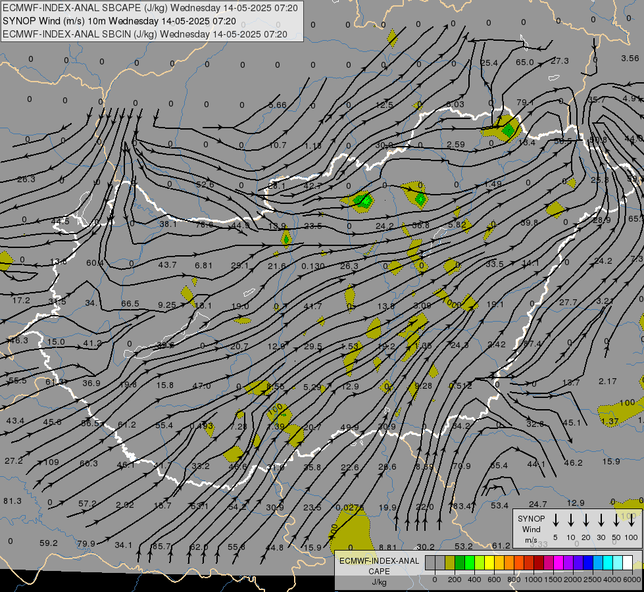
Task: Click the 52.6 grid value
Action: [x=205, y=184]
